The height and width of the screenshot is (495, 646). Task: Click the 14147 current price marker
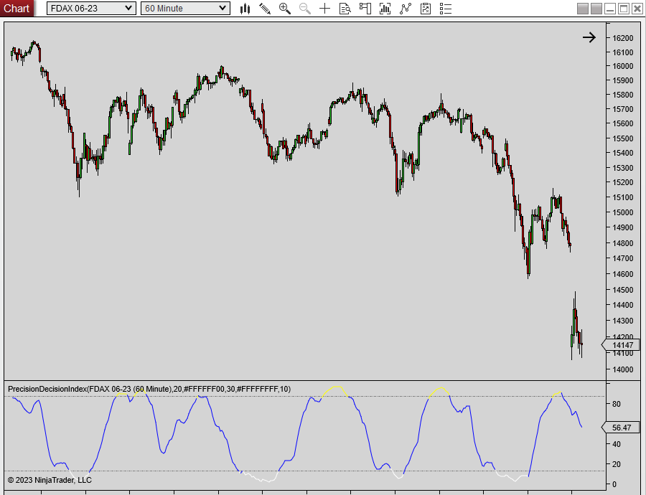[622, 345]
